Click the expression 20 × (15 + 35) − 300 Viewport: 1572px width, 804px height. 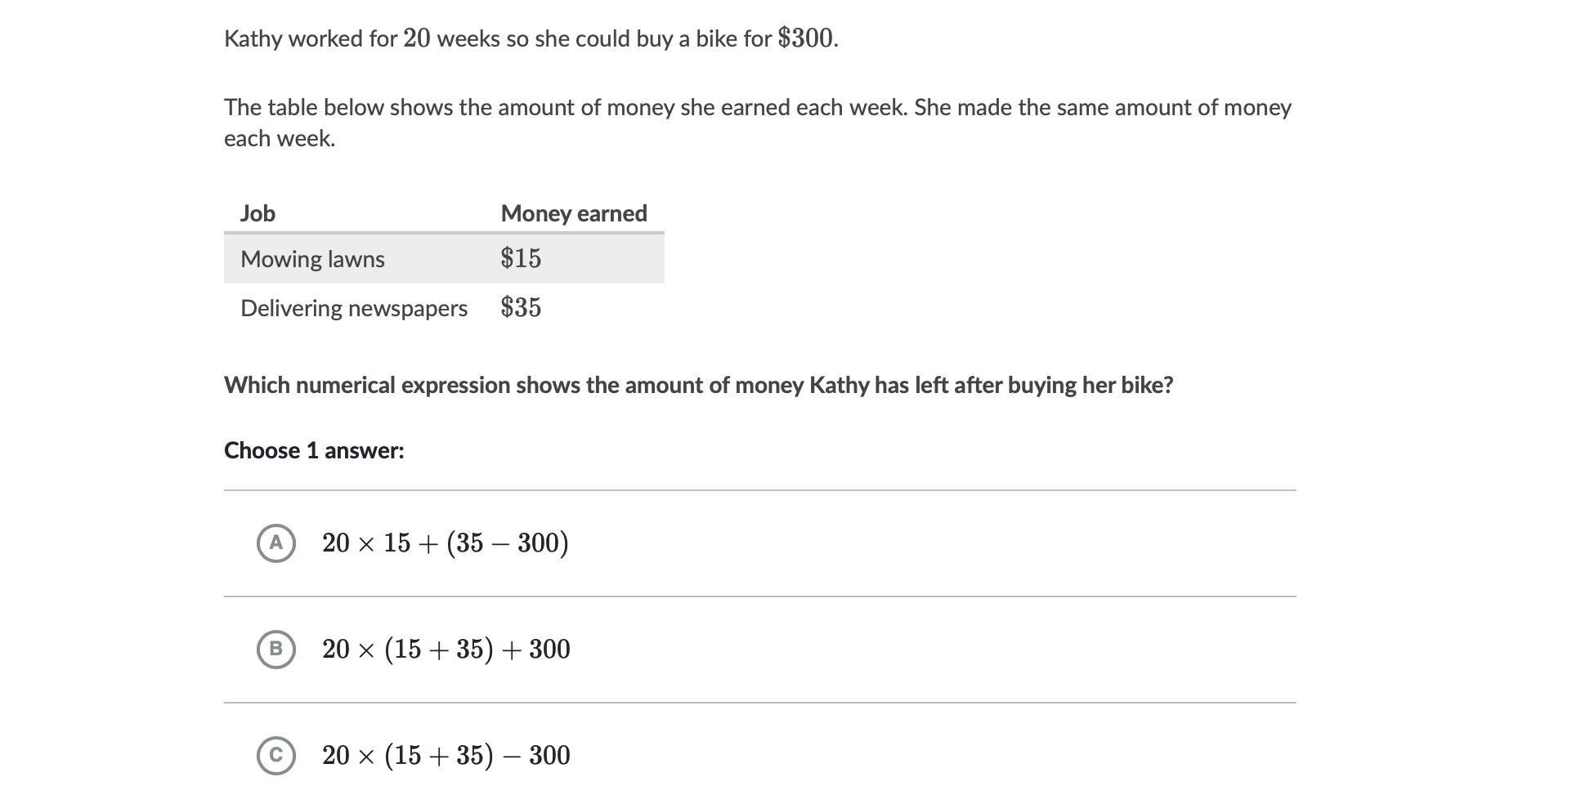pos(446,756)
